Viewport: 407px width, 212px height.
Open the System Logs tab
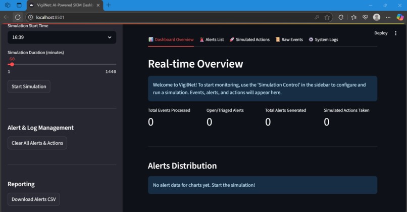click(323, 39)
